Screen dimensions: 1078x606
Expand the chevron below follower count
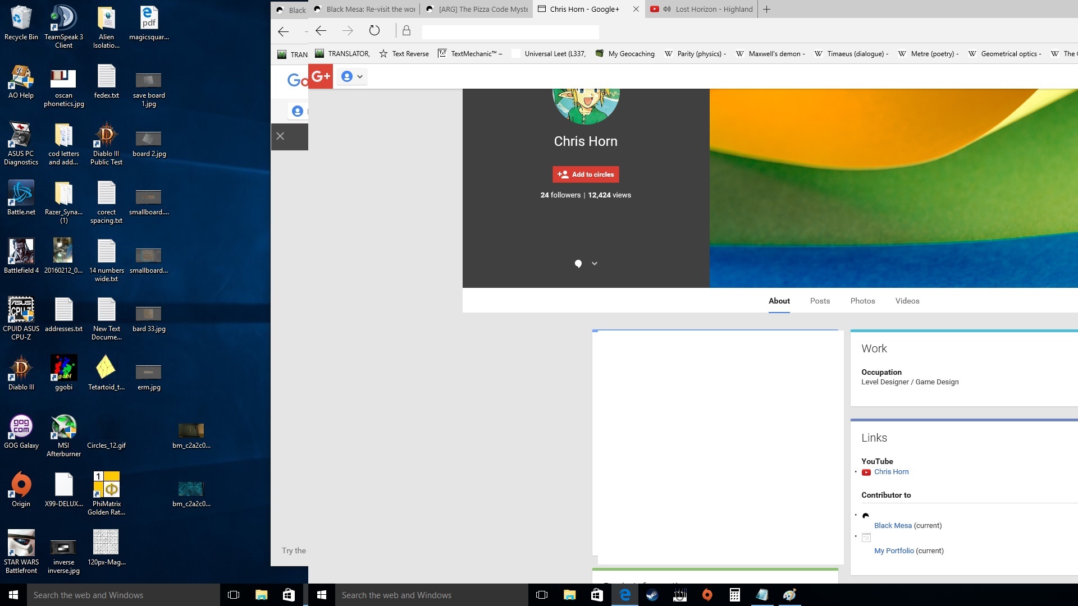click(x=594, y=264)
